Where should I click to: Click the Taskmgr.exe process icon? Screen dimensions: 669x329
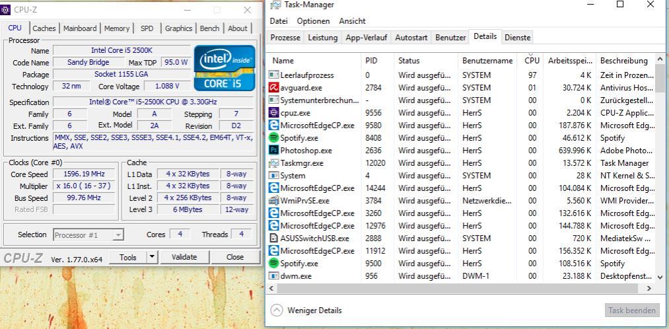(273, 163)
